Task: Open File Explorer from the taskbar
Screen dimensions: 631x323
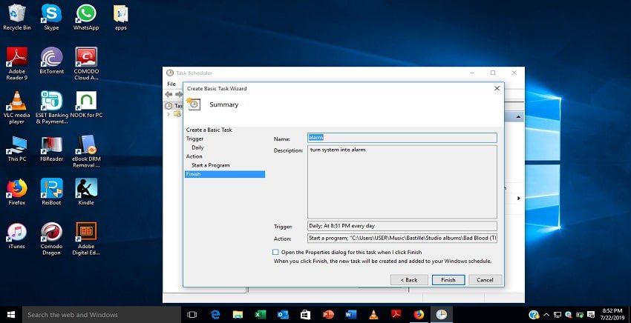Action: pos(238,315)
